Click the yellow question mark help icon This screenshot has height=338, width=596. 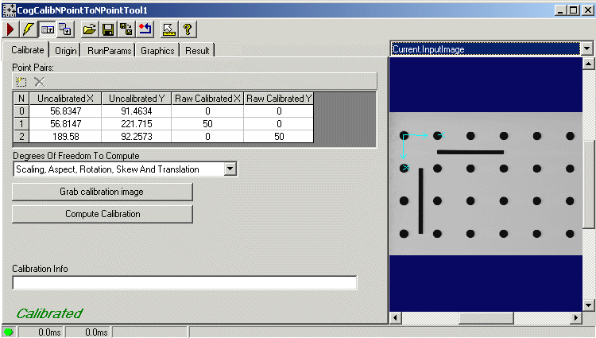188,29
